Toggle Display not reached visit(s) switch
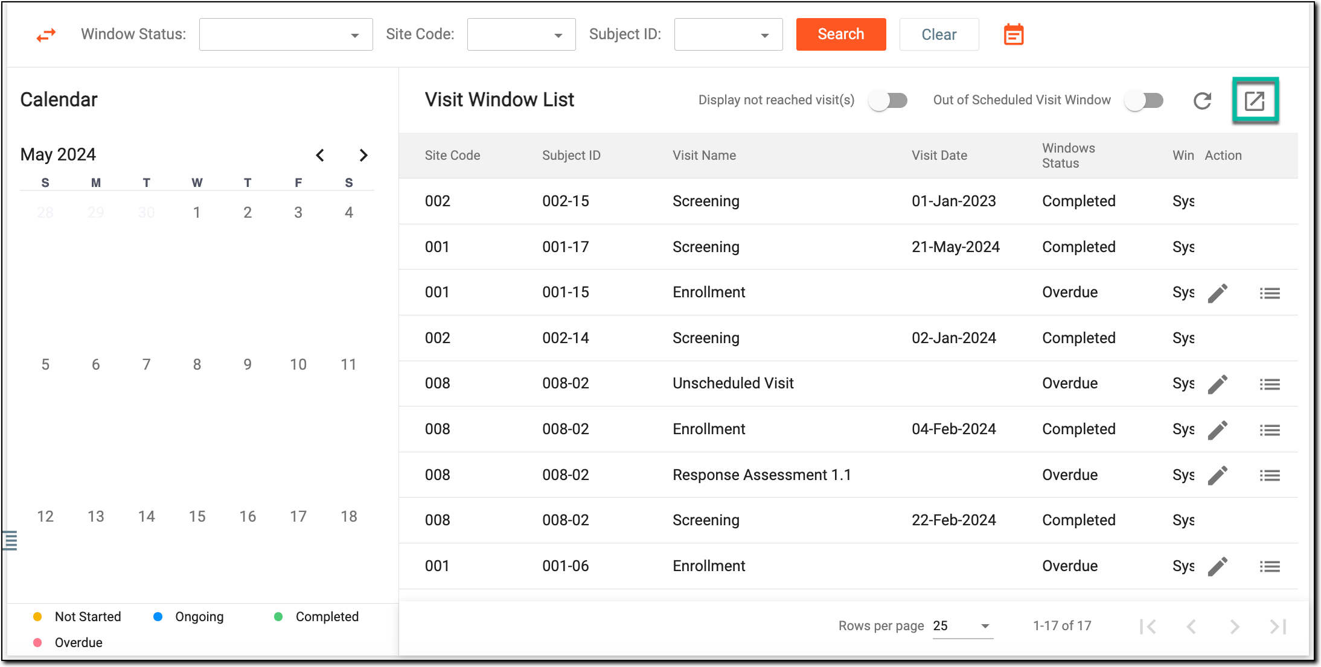Viewport: 1321px width, 667px height. 888,101
